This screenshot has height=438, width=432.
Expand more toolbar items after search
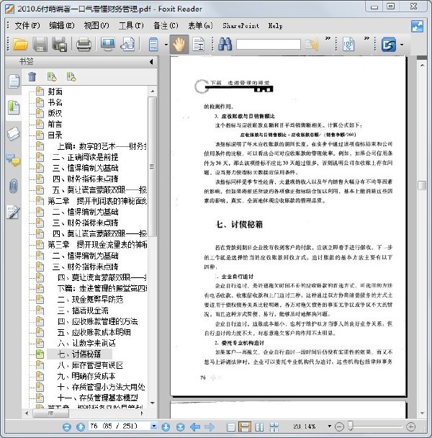coord(328,38)
